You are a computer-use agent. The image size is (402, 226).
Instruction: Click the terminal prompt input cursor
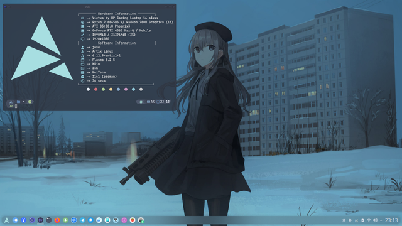16,106
